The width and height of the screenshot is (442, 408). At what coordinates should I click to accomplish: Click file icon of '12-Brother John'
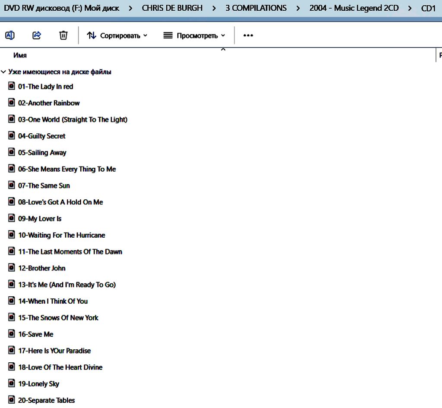pyautogui.click(x=11, y=267)
